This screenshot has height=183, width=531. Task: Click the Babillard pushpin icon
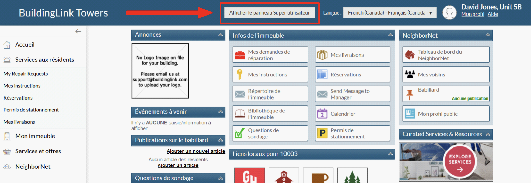(x=410, y=95)
